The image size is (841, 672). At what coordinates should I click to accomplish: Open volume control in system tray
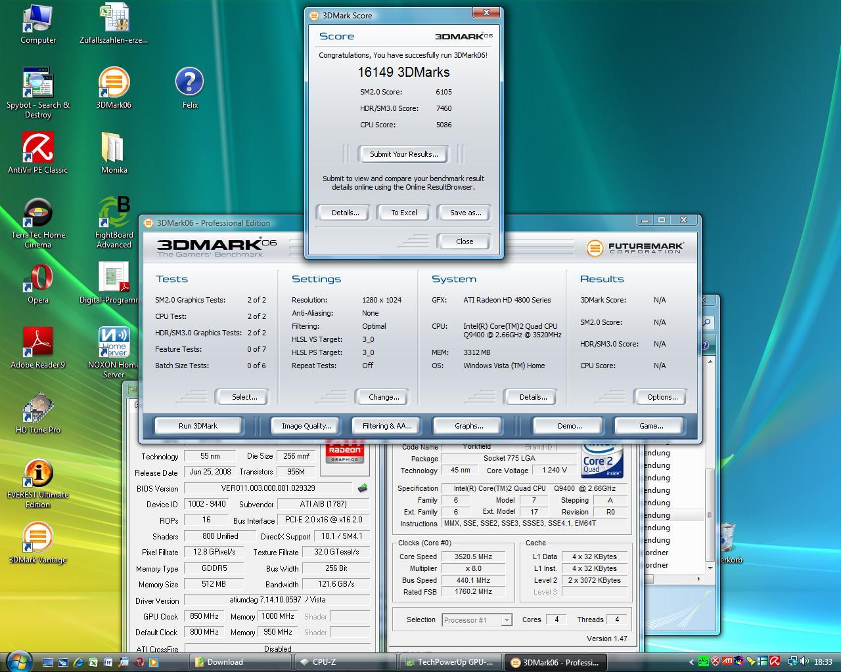pyautogui.click(x=804, y=661)
